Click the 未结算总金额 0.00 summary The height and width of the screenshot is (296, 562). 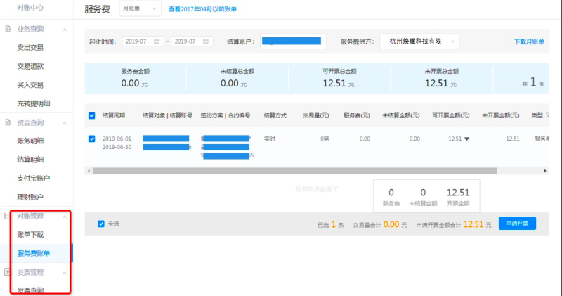point(237,79)
